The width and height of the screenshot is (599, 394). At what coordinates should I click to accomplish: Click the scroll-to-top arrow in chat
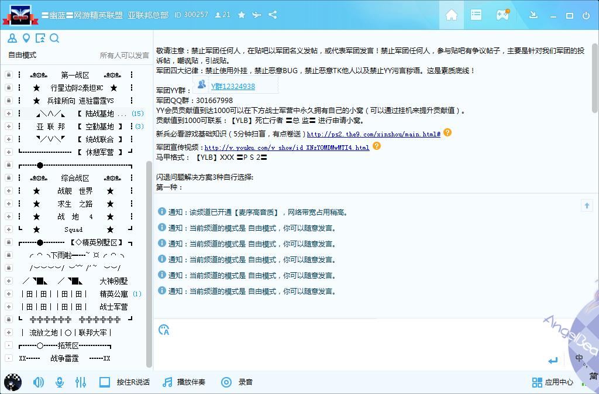point(587,205)
